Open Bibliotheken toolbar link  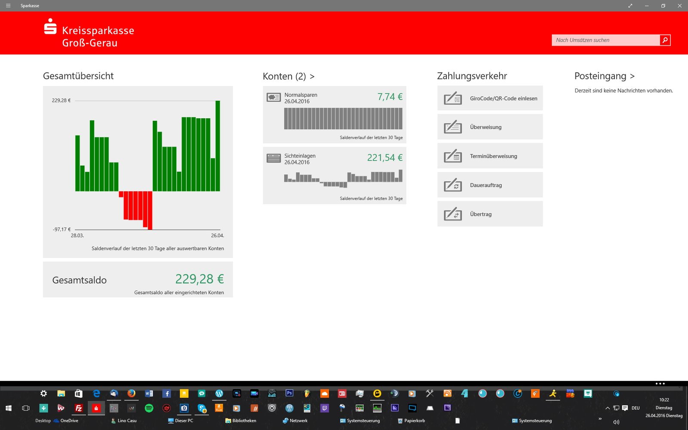[x=241, y=421]
